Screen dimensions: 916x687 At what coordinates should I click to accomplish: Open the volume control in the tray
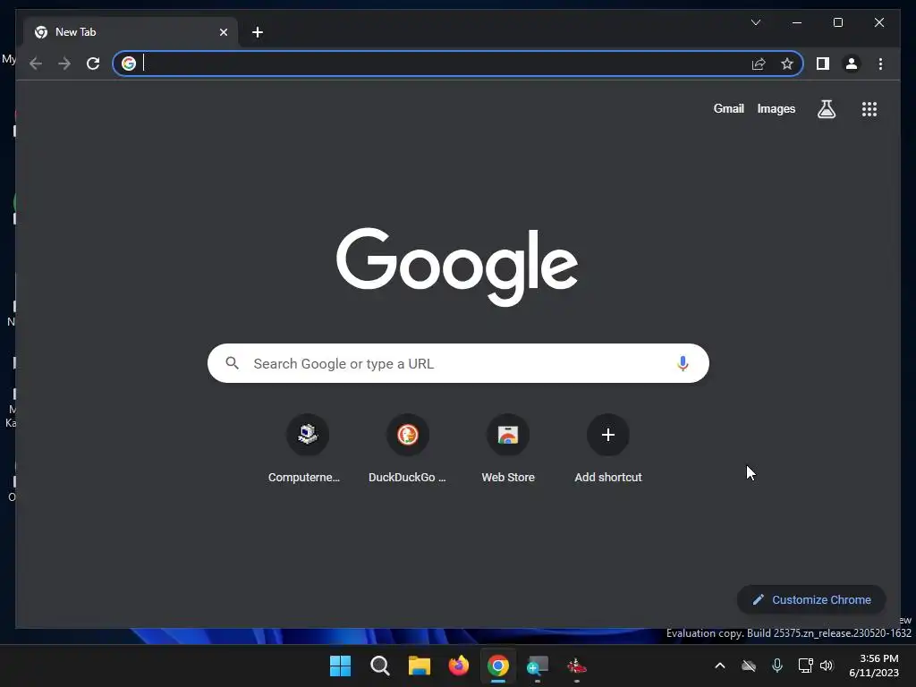point(827,666)
